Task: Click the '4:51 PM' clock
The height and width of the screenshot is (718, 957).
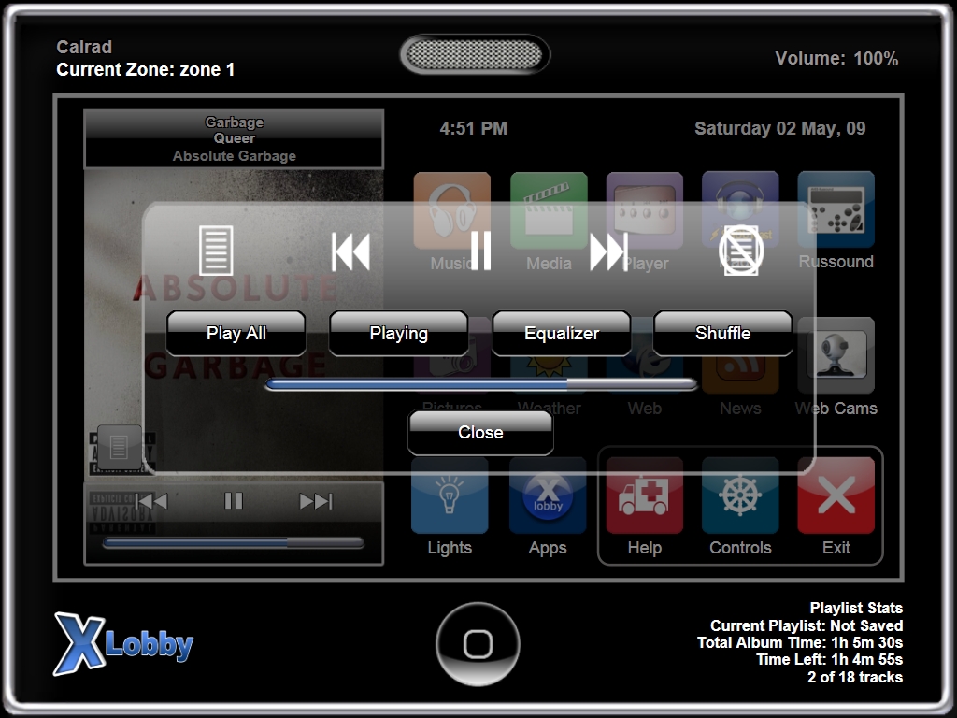Action: point(474,128)
